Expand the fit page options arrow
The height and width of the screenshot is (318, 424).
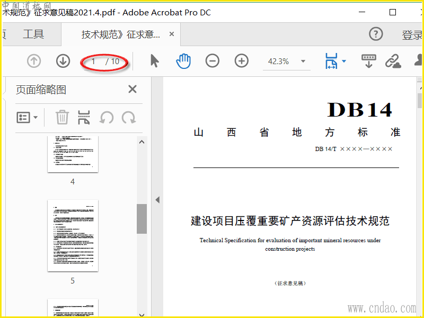point(344,61)
